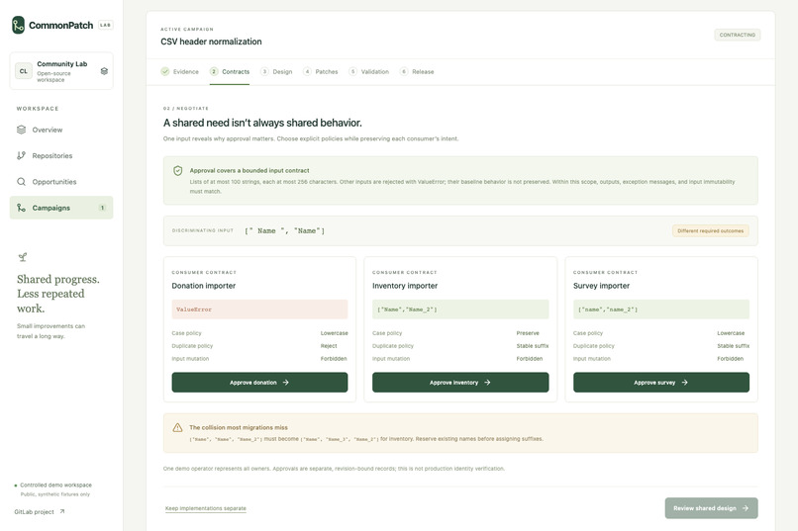Click the Approve survey button
Screen dimensions: 798x531
coord(661,382)
